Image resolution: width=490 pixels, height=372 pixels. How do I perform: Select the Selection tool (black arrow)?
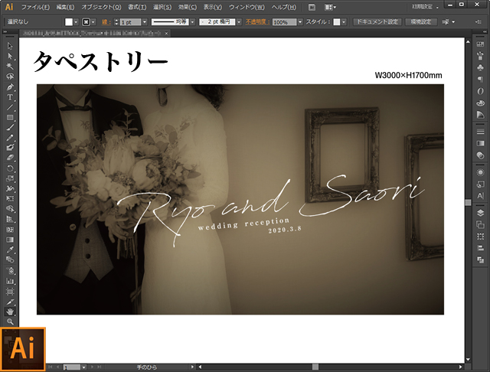10,46
